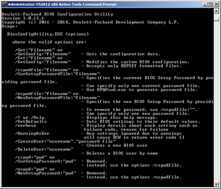Click the /verbose option text
Viewport: 221px width, 189px height.
[25, 125]
